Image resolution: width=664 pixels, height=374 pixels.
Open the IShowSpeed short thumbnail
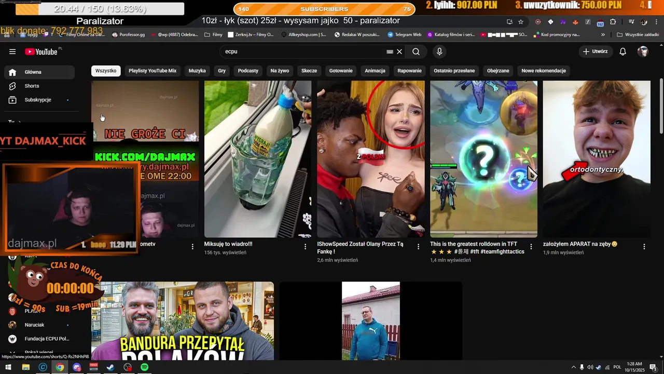click(x=370, y=159)
